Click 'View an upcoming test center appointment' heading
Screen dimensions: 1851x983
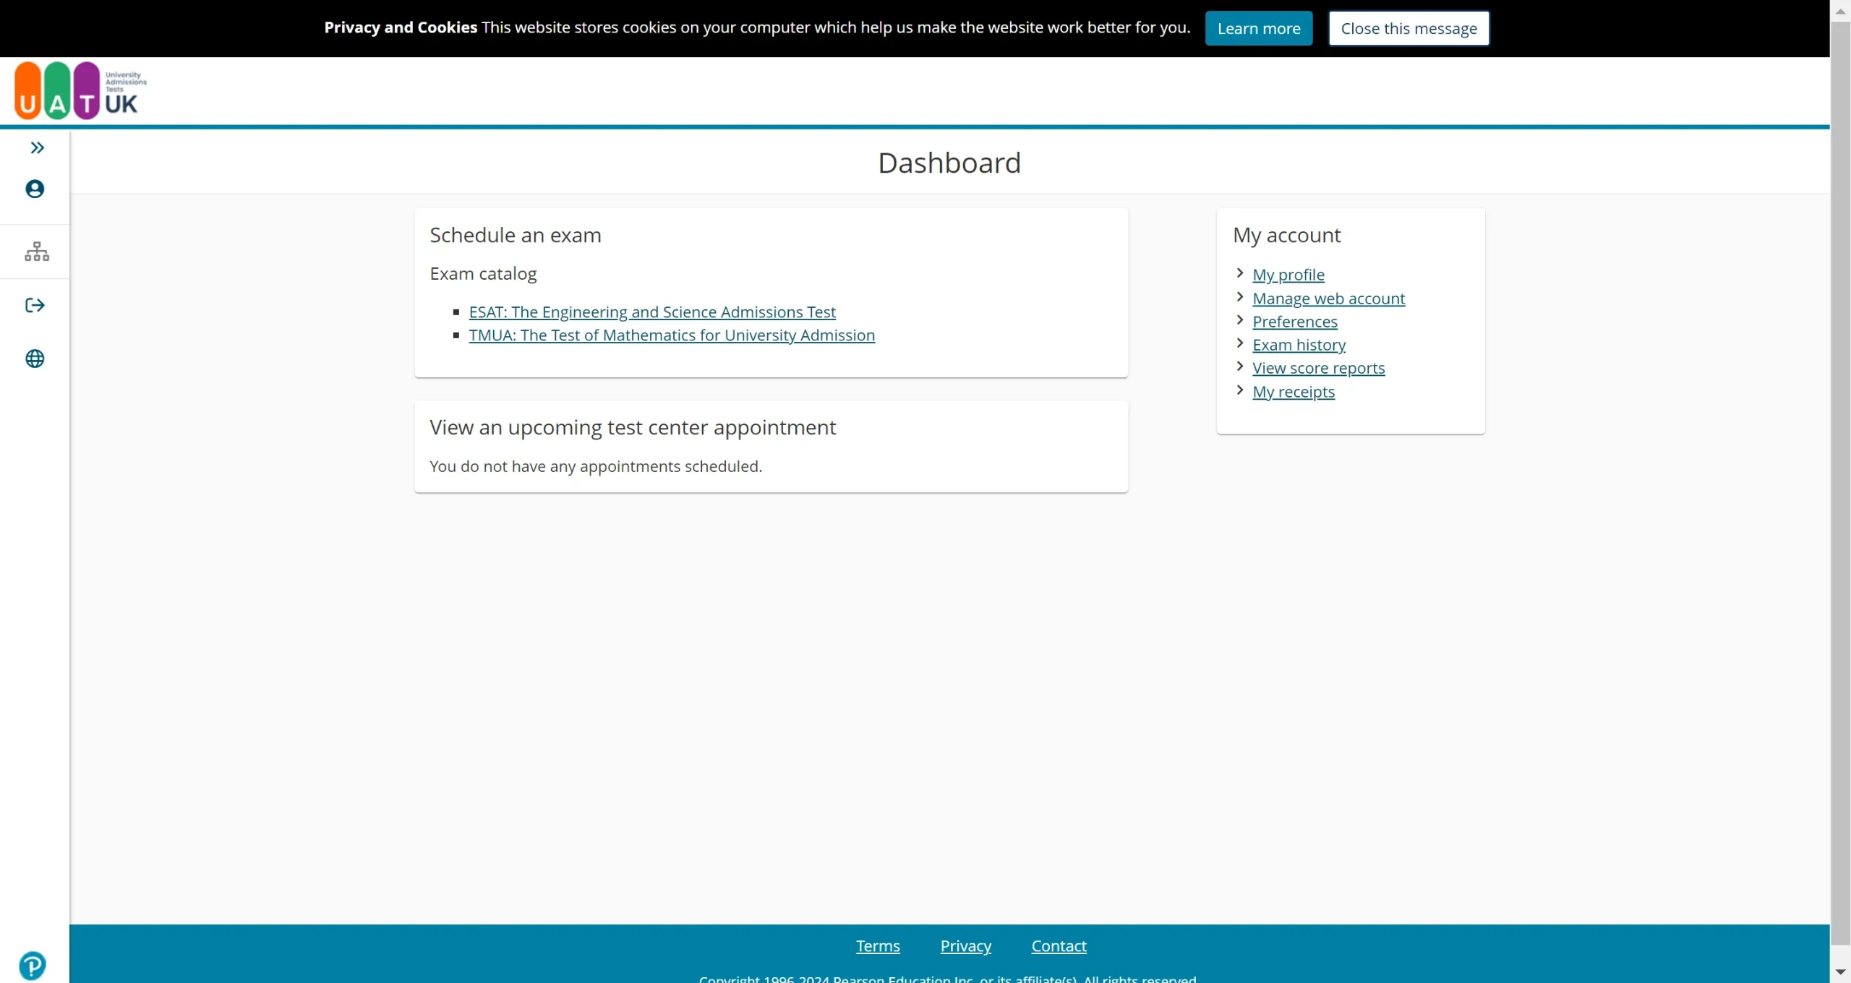pos(633,428)
